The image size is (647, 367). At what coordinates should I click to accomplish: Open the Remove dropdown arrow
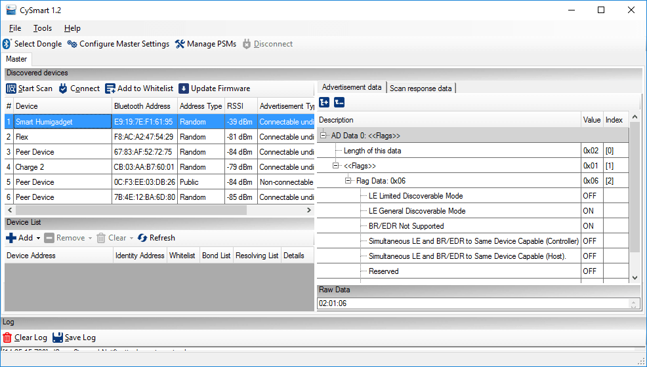tap(91, 239)
